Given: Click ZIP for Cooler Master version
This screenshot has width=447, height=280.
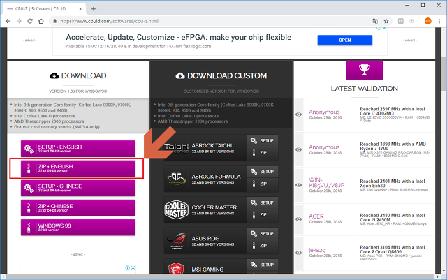Looking at the screenshot, I should (x=263, y=215).
